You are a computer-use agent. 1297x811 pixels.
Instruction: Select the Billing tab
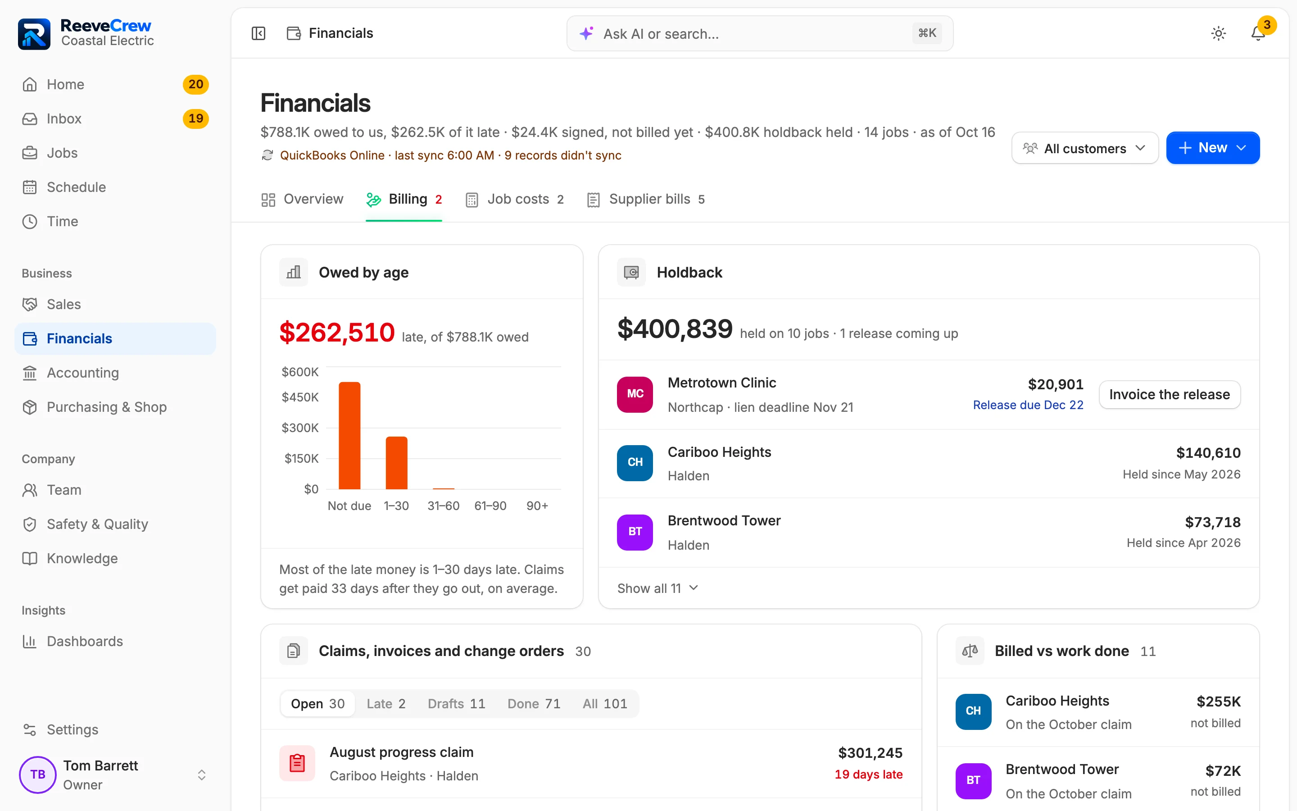(x=404, y=200)
